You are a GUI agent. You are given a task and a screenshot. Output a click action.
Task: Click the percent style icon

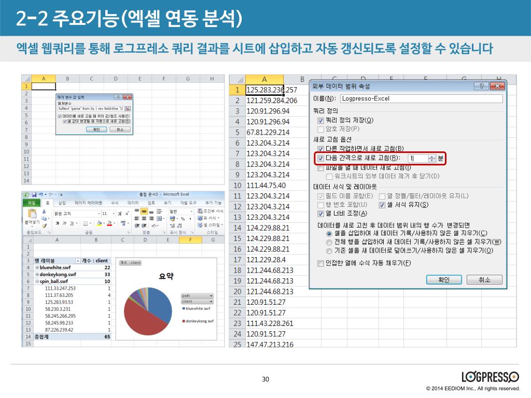tap(183, 218)
